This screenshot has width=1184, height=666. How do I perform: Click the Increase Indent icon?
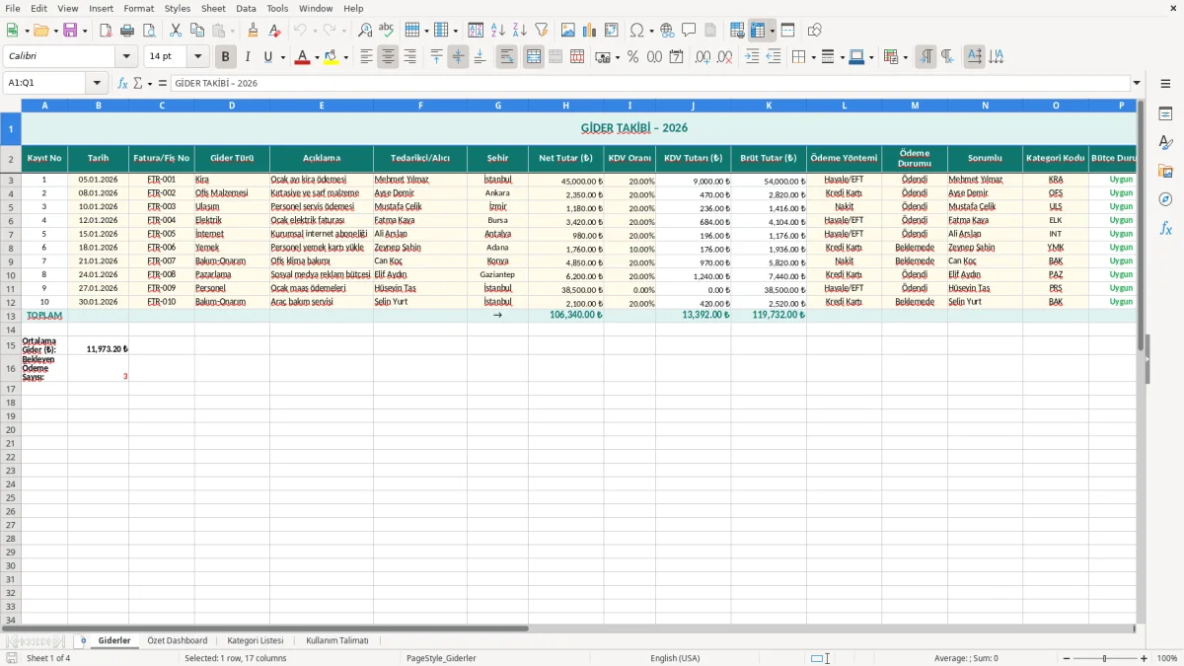[752, 57]
